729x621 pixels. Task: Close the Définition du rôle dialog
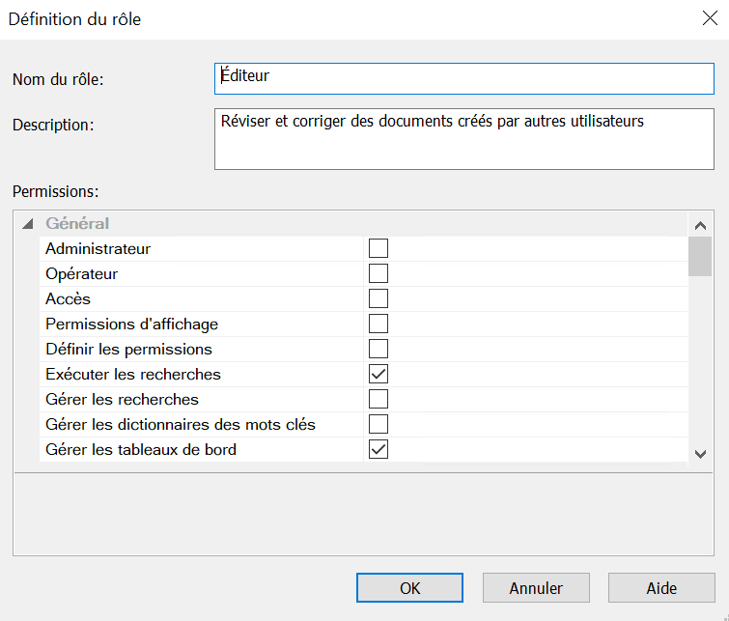(710, 18)
